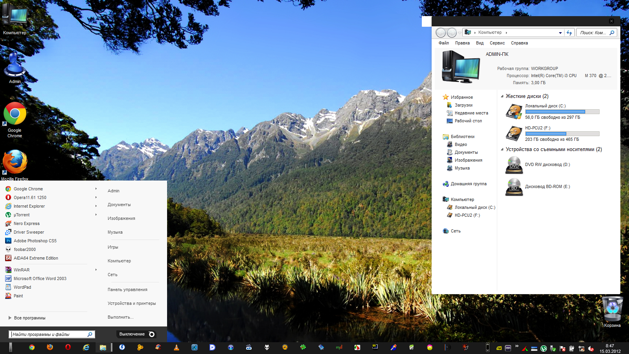Collapse the removable storage devices group

(502, 149)
